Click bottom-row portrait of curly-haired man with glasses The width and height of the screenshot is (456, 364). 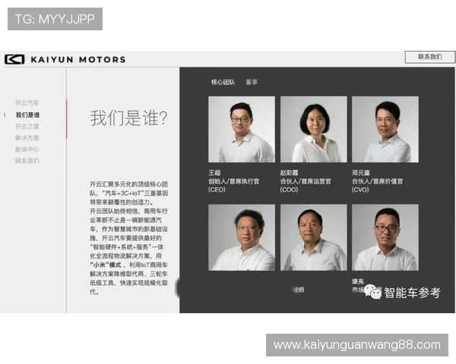tap(242, 237)
